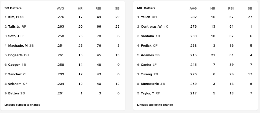Click Taylor, T player name
The height and width of the screenshot is (113, 260).
tap(147, 93)
